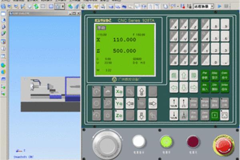The height and width of the screenshot is (160, 240).
Task: Click the cursor down arrow key
Action: tap(184, 87)
